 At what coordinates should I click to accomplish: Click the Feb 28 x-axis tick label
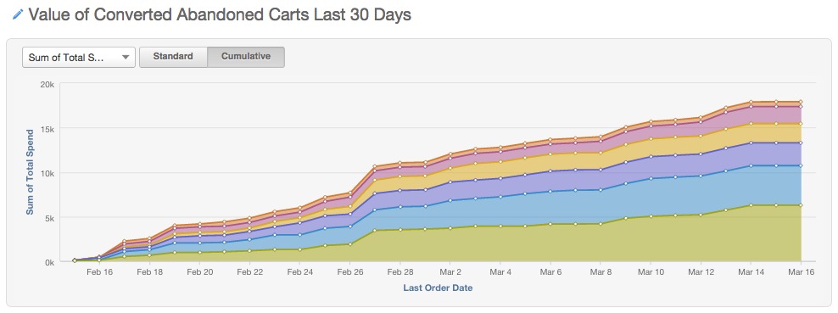(400, 272)
